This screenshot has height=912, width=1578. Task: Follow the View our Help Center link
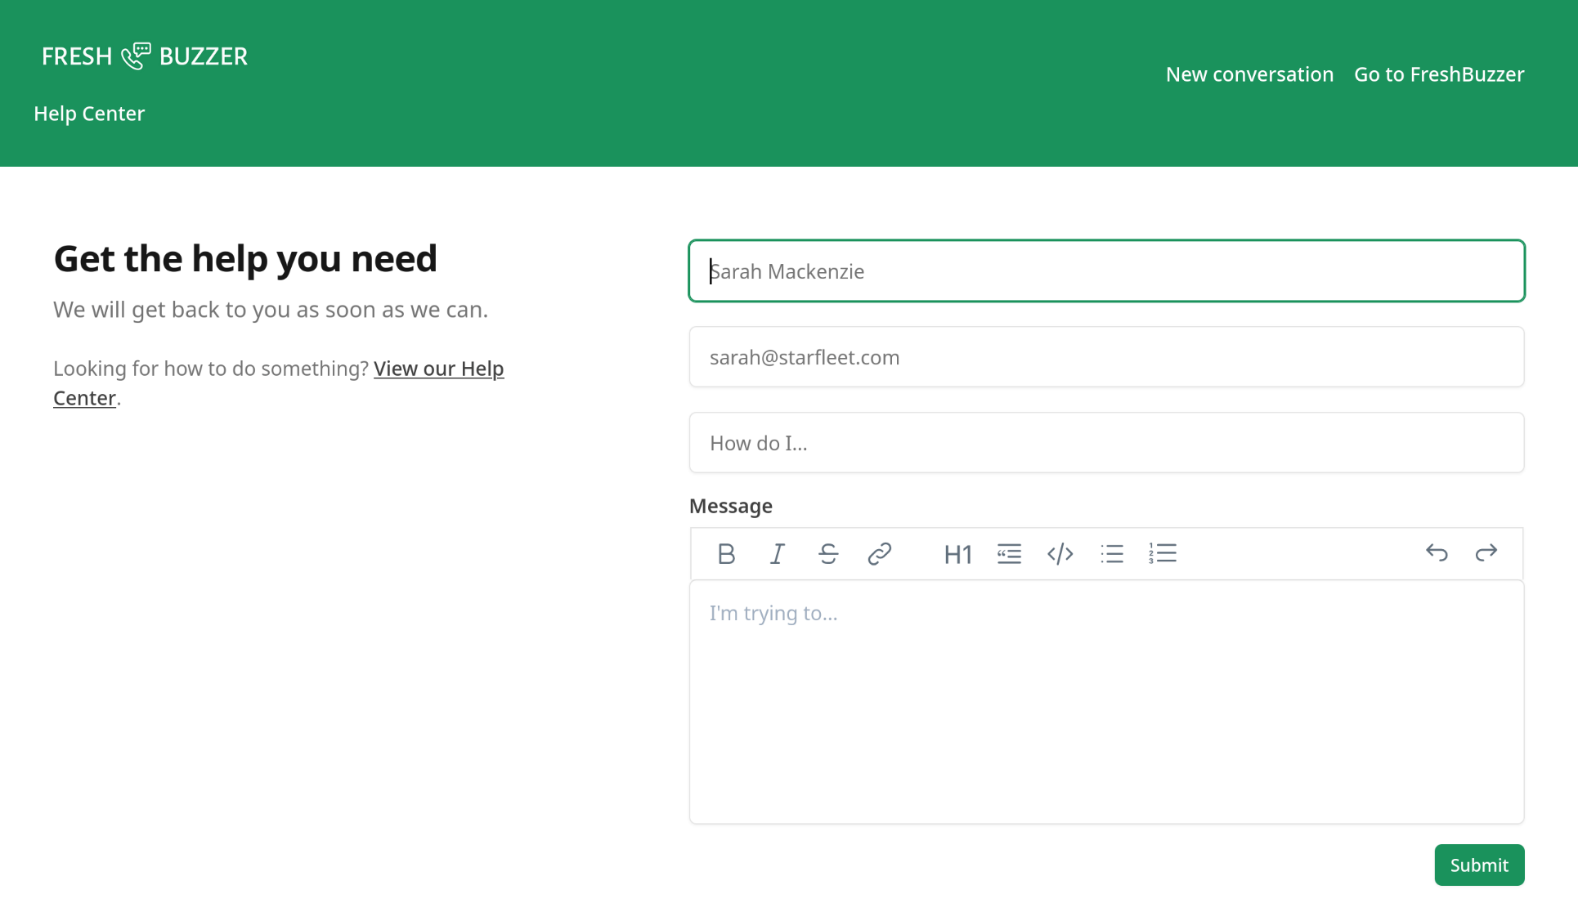pos(438,369)
